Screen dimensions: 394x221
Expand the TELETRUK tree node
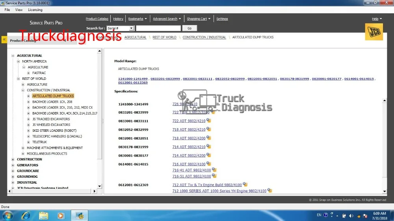click(x=28, y=142)
